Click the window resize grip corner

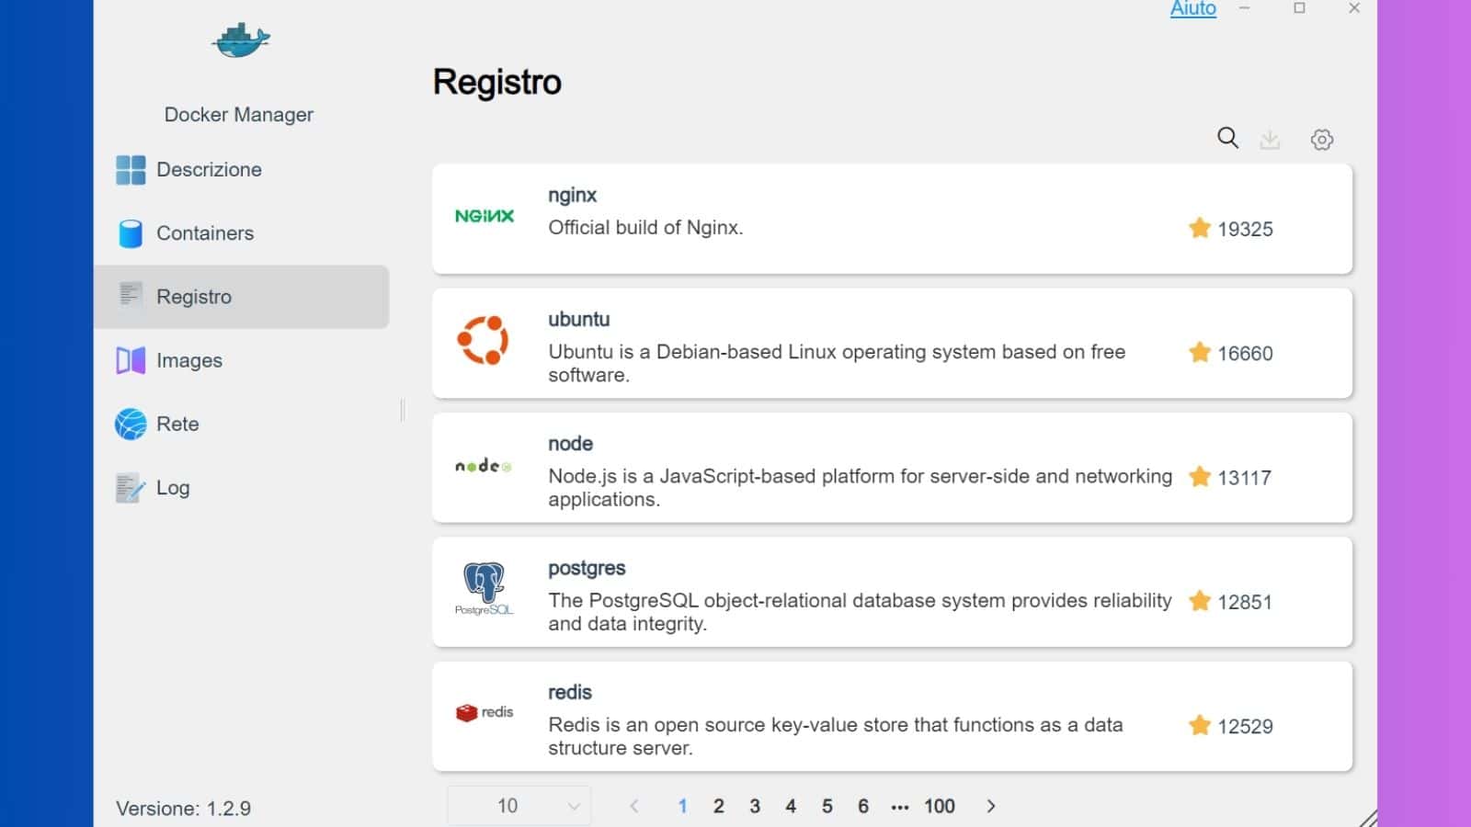pos(1369,818)
